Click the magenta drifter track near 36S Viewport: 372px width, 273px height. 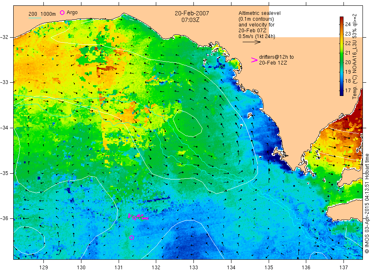(138, 217)
